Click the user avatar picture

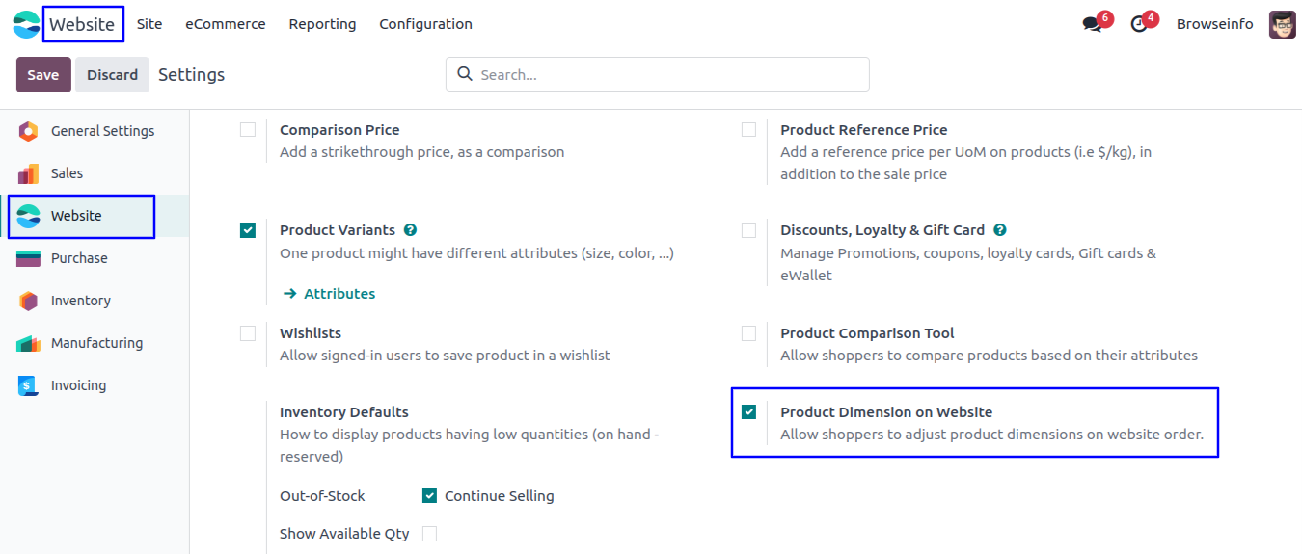tap(1282, 24)
